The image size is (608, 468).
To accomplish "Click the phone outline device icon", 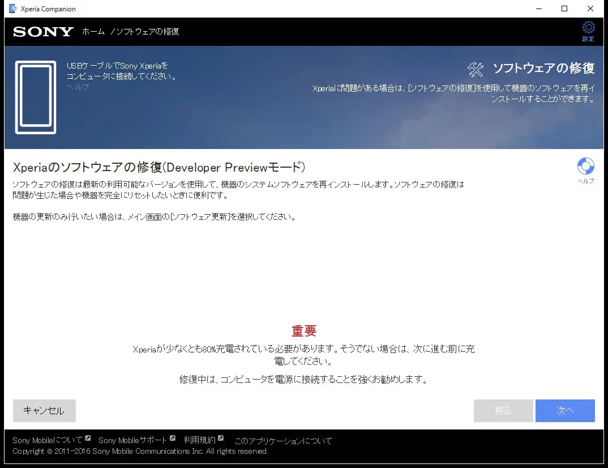I will pyautogui.click(x=36, y=97).
